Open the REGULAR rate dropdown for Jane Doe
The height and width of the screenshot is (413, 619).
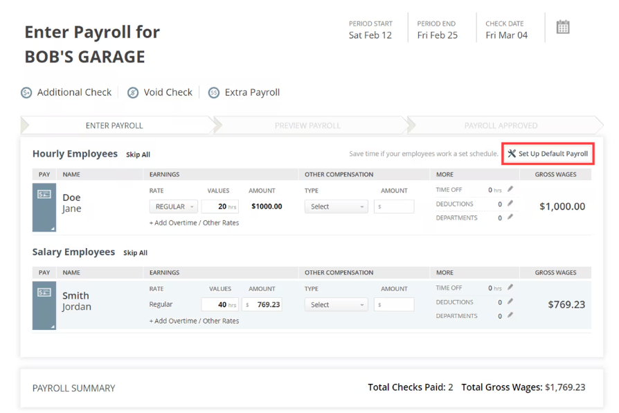point(173,206)
